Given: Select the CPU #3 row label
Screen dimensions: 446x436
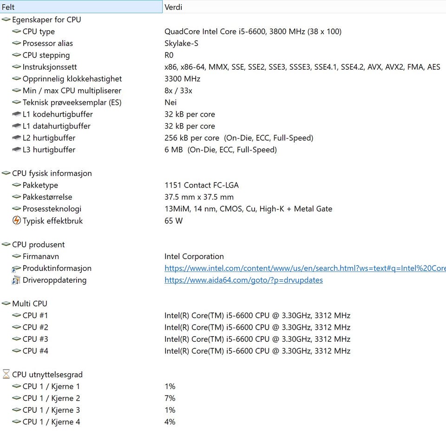Looking at the screenshot, I should tap(35, 339).
